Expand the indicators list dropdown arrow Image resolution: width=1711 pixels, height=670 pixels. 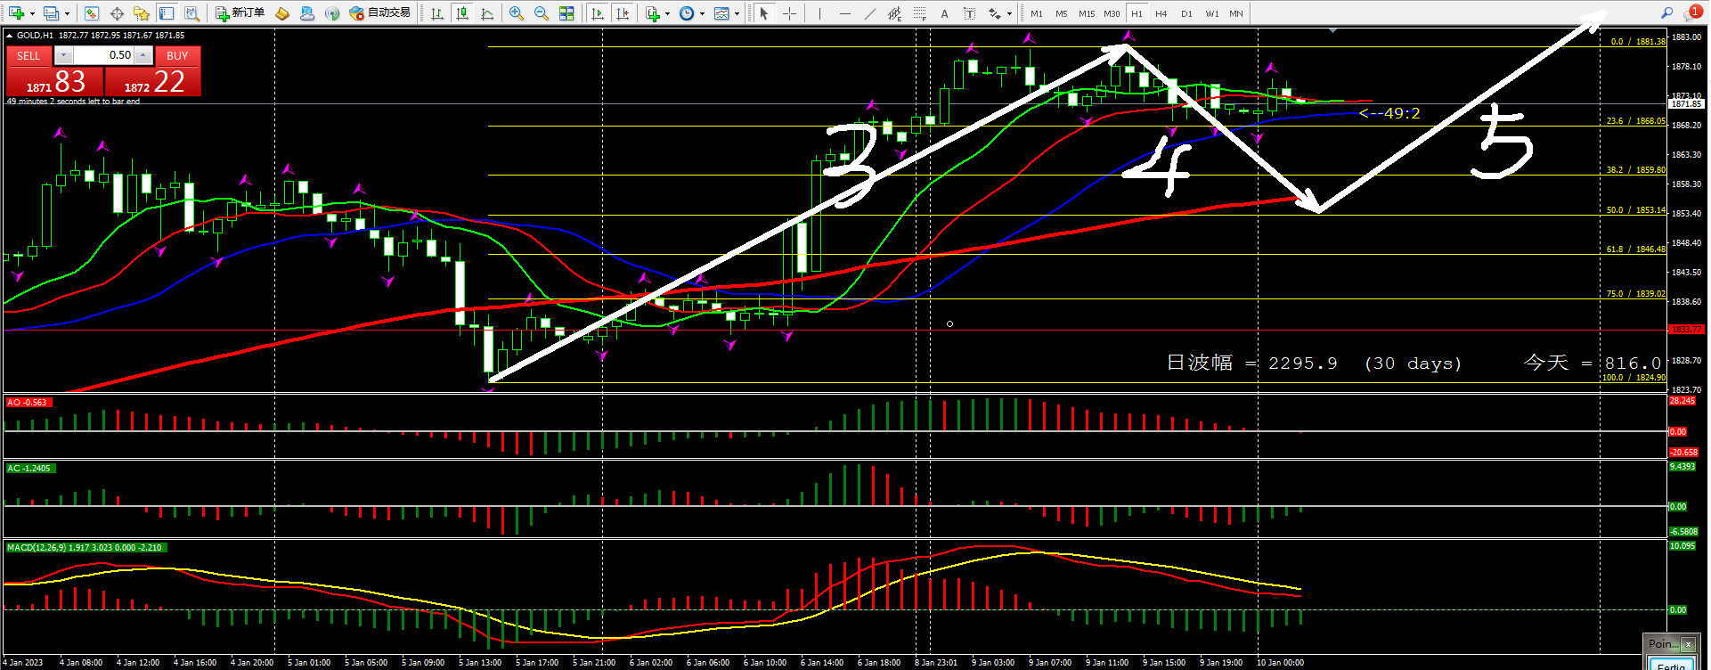point(668,13)
